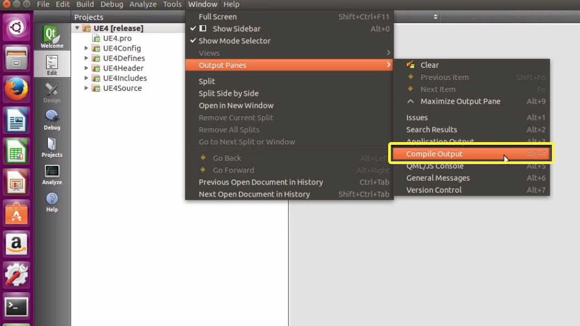Toggle Show Sidebar checkmark

pyautogui.click(x=193, y=29)
